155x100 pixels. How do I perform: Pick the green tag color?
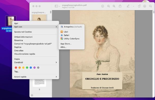point(27,68)
